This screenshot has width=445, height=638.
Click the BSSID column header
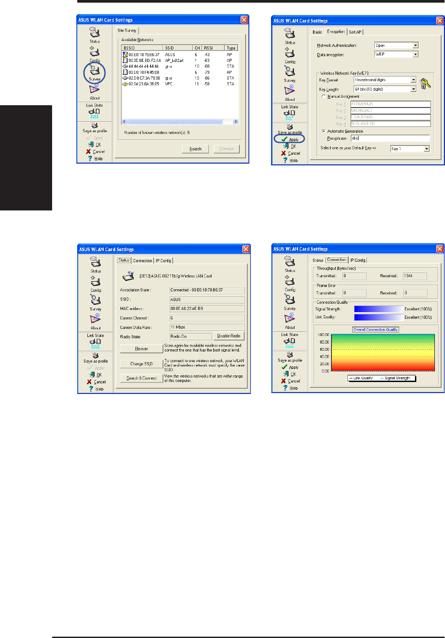(142, 48)
